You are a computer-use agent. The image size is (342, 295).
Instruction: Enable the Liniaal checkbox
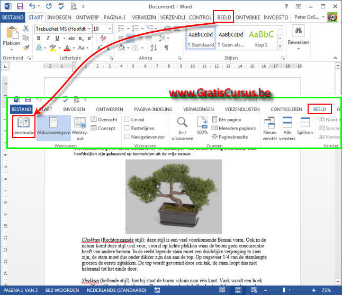127,119
